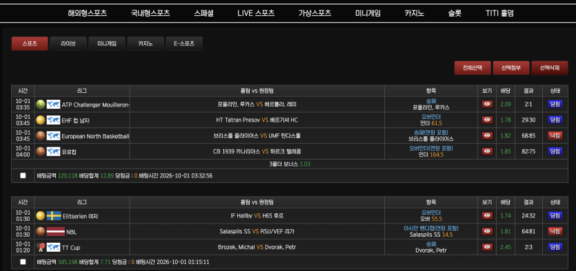576x271 pixels.
Task: Open 국내형스포츠 menu
Action: (x=150, y=14)
